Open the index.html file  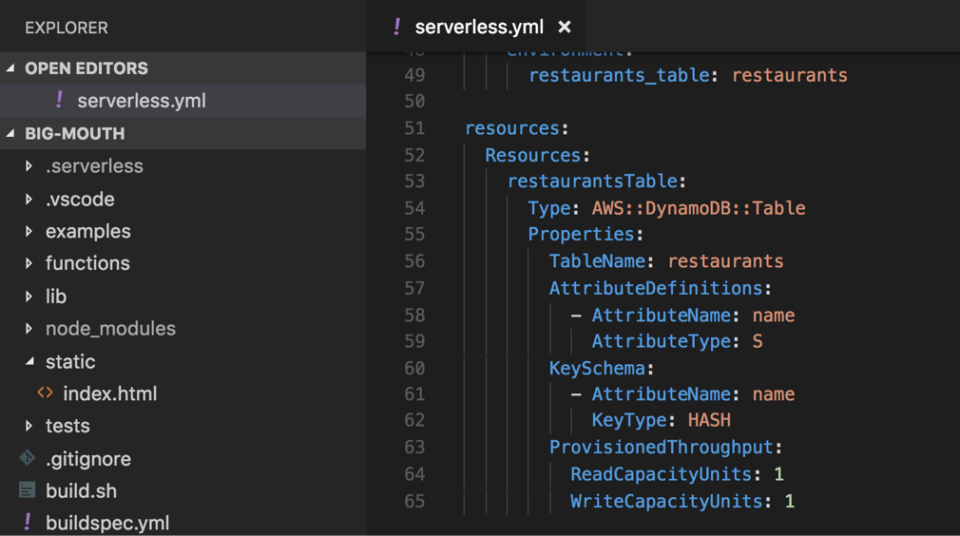[x=109, y=392]
